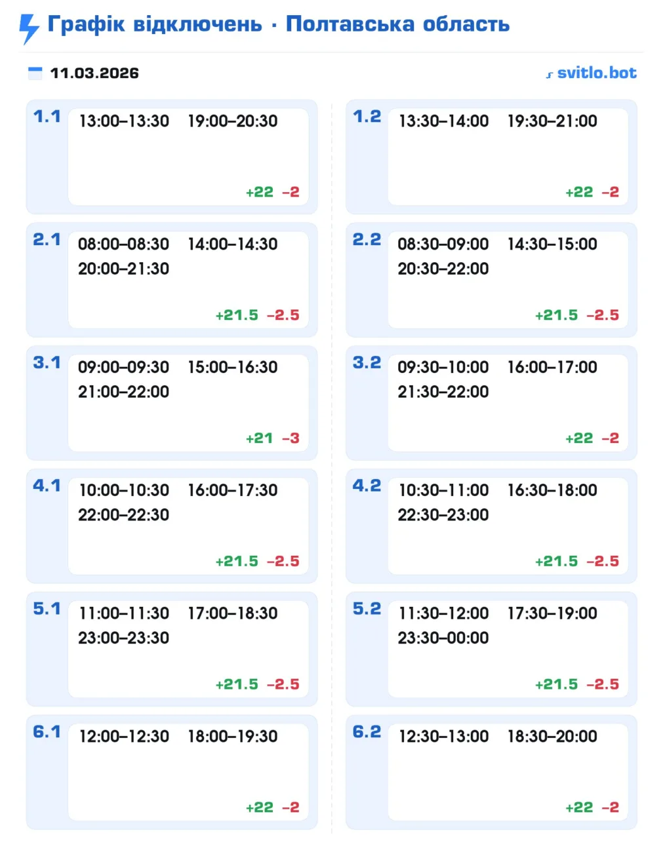Select queue label 1.1

click(47, 117)
